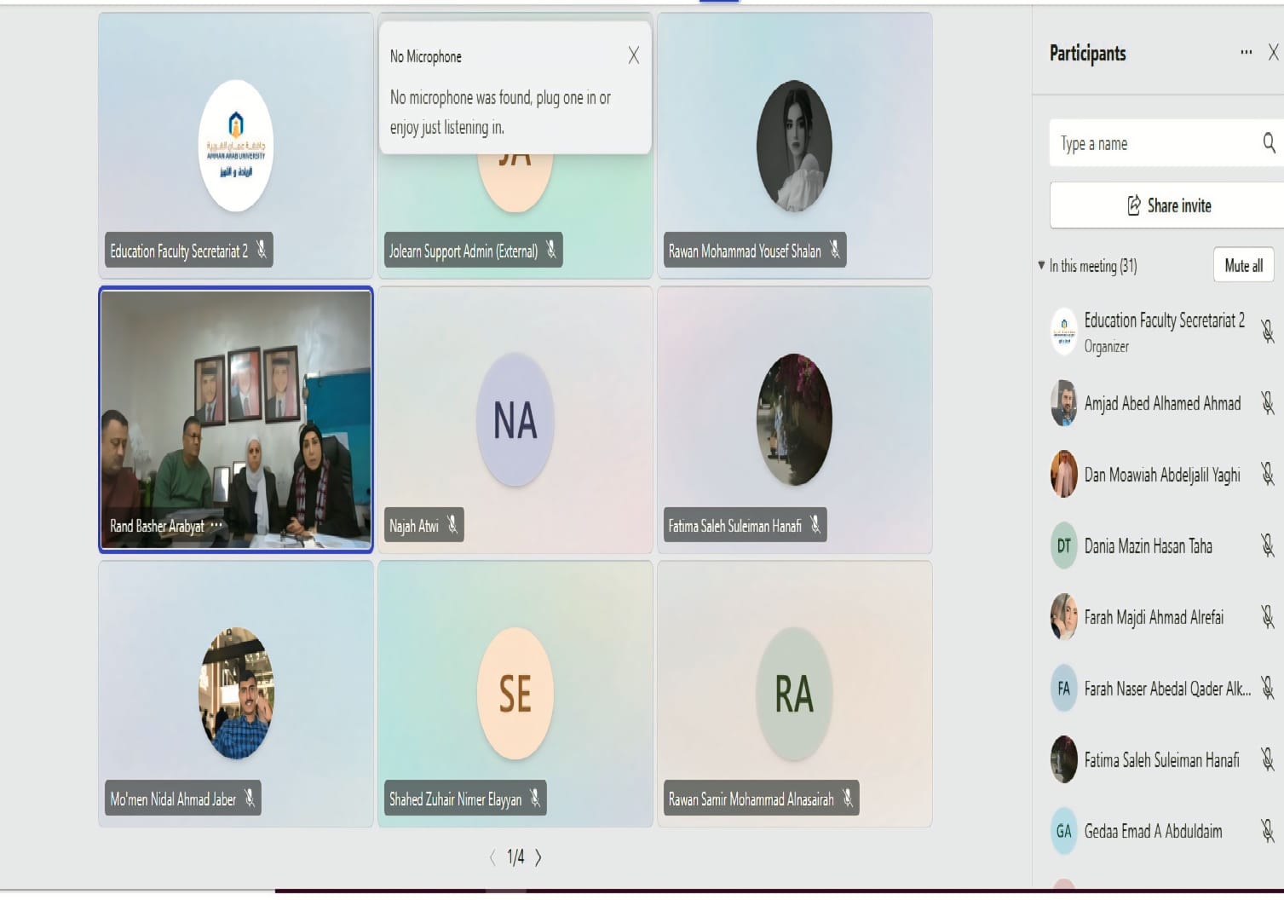Click mic icon on Education Faculty Secretariat 2 tile
The image size is (1284, 900).
[x=262, y=250]
